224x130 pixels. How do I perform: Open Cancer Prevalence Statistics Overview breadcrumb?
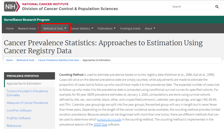(58, 60)
